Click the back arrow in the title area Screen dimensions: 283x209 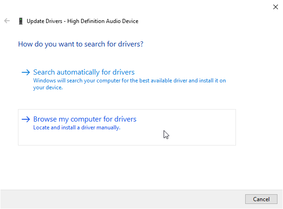pos(7,21)
